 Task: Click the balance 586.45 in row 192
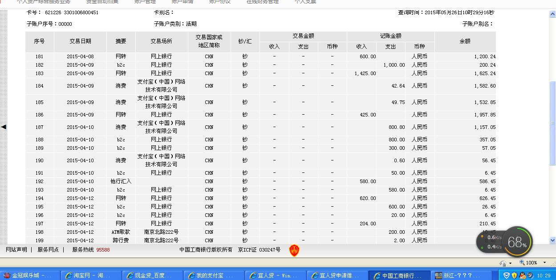tap(487, 181)
